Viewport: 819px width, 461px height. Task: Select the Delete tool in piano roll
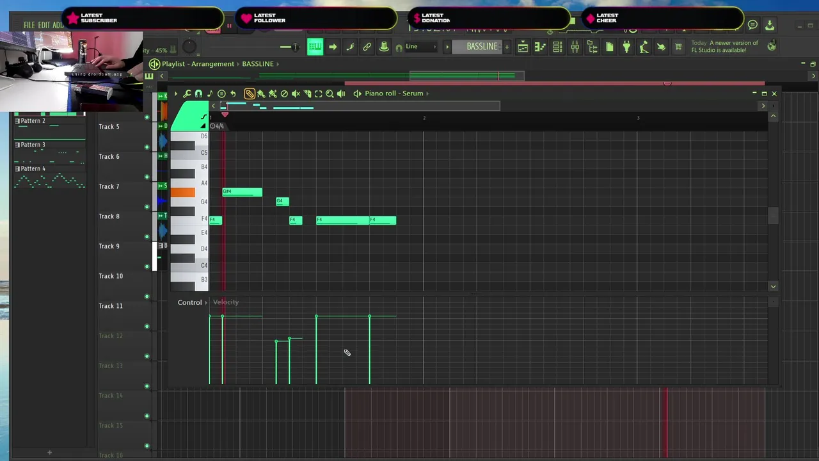tap(284, 93)
